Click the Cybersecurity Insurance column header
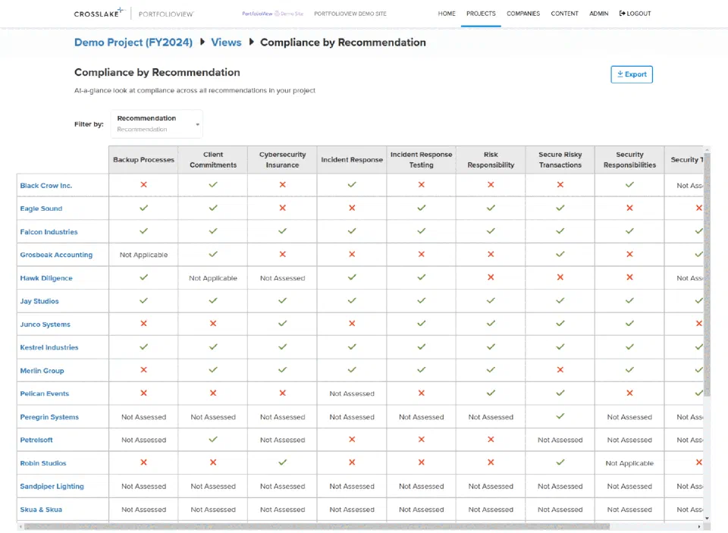The image size is (728, 533). (282, 160)
